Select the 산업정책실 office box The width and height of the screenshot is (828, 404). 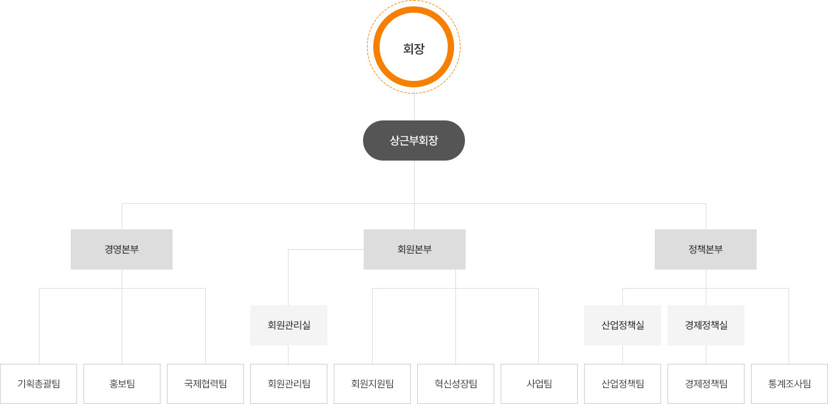[x=622, y=325]
